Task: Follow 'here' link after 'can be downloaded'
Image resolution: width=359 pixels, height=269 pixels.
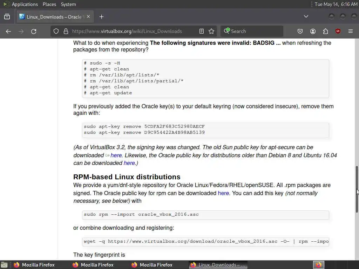Action: [x=129, y=163]
